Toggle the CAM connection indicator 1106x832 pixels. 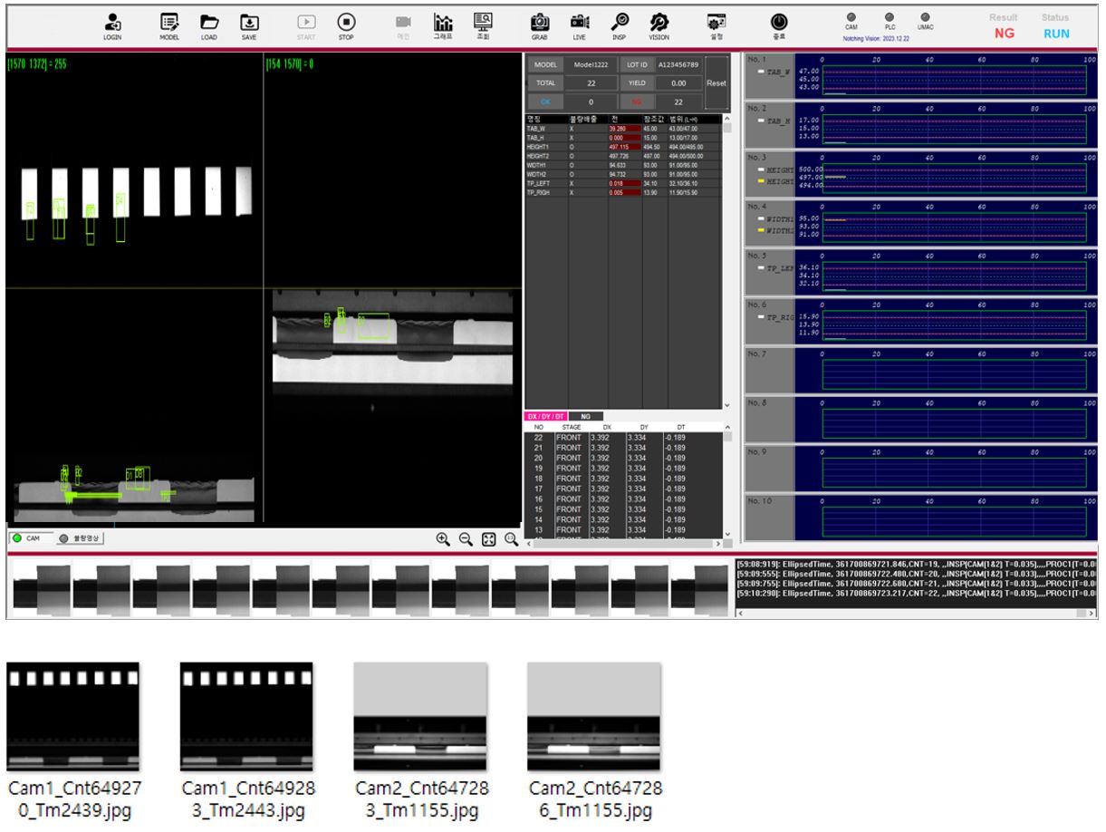(x=851, y=17)
